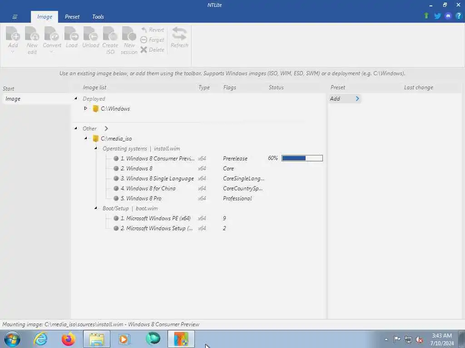Collapse the C:\media_iso node
This screenshot has width=465, height=348.
pyautogui.click(x=86, y=138)
